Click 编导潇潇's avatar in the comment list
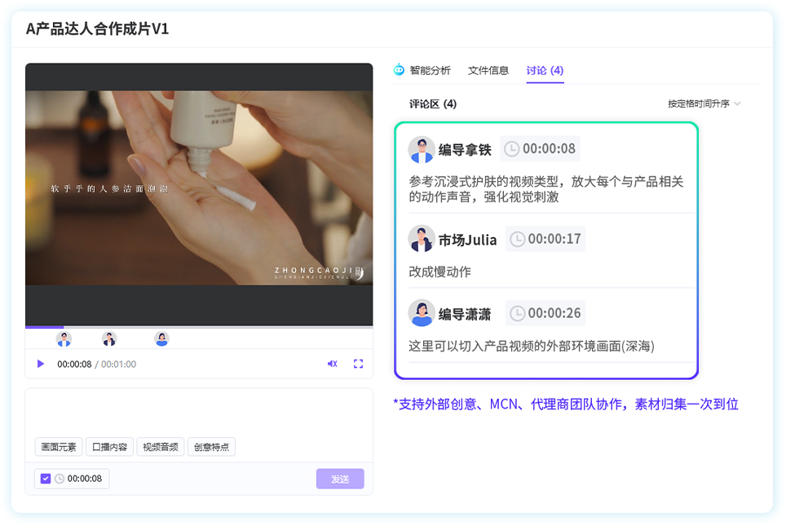Image resolution: width=786 pixels, height=526 pixels. 421,313
